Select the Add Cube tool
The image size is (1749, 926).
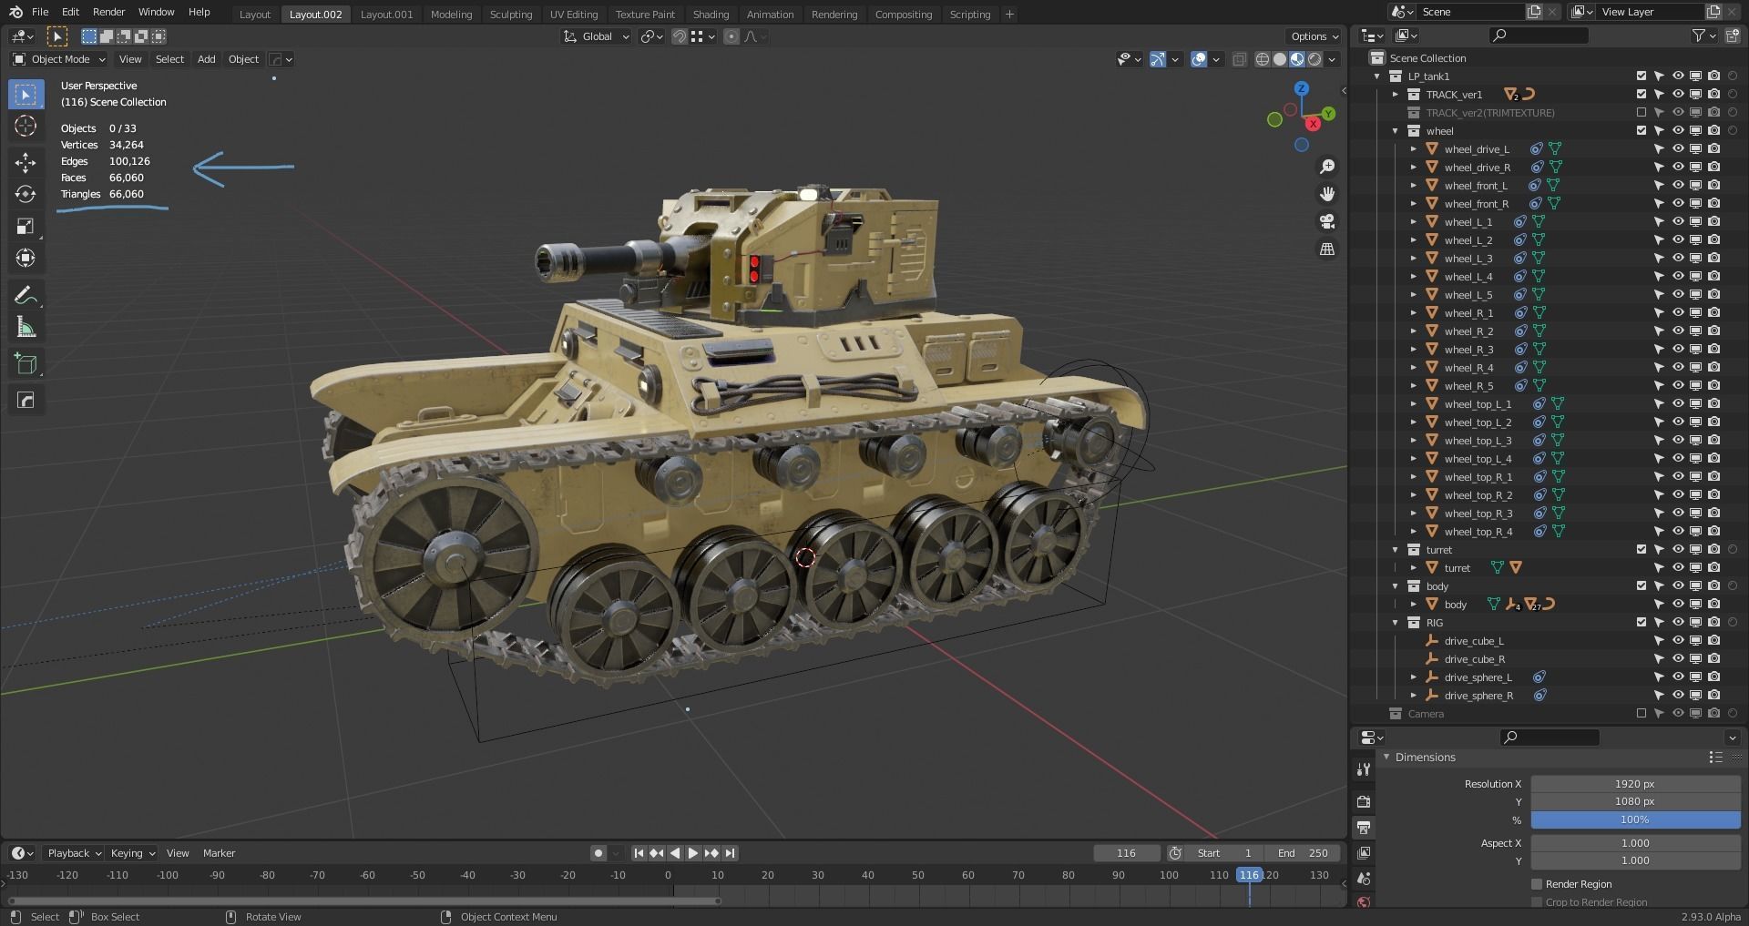click(x=26, y=364)
